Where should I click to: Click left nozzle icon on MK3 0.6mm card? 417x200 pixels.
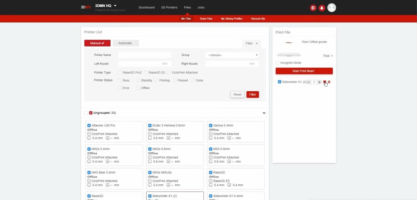[x=211, y=161]
